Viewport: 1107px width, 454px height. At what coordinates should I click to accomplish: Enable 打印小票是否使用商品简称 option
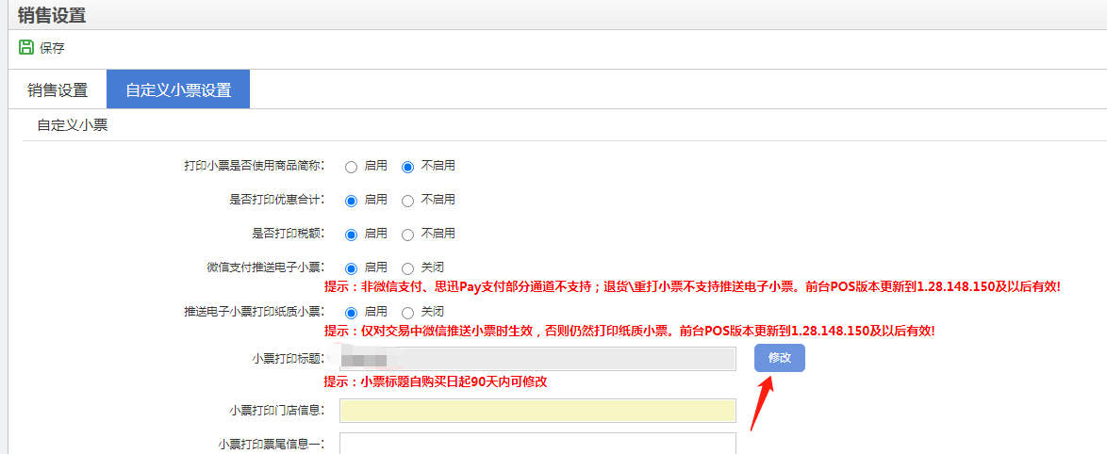coord(352,167)
